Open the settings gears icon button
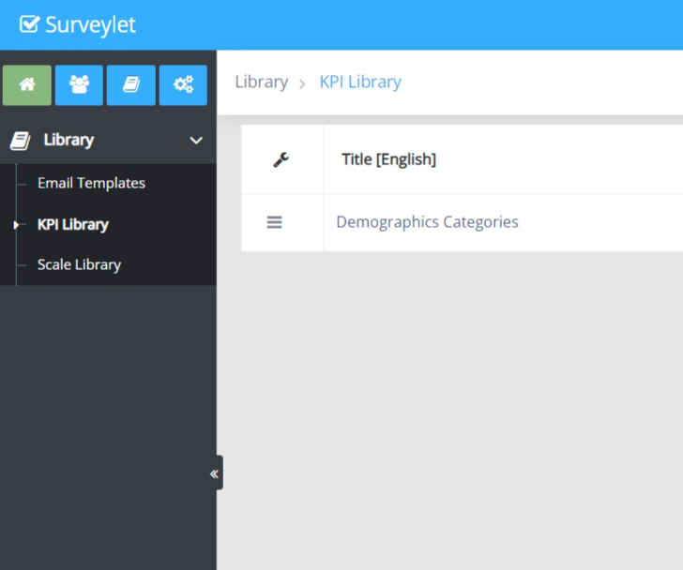 click(183, 85)
